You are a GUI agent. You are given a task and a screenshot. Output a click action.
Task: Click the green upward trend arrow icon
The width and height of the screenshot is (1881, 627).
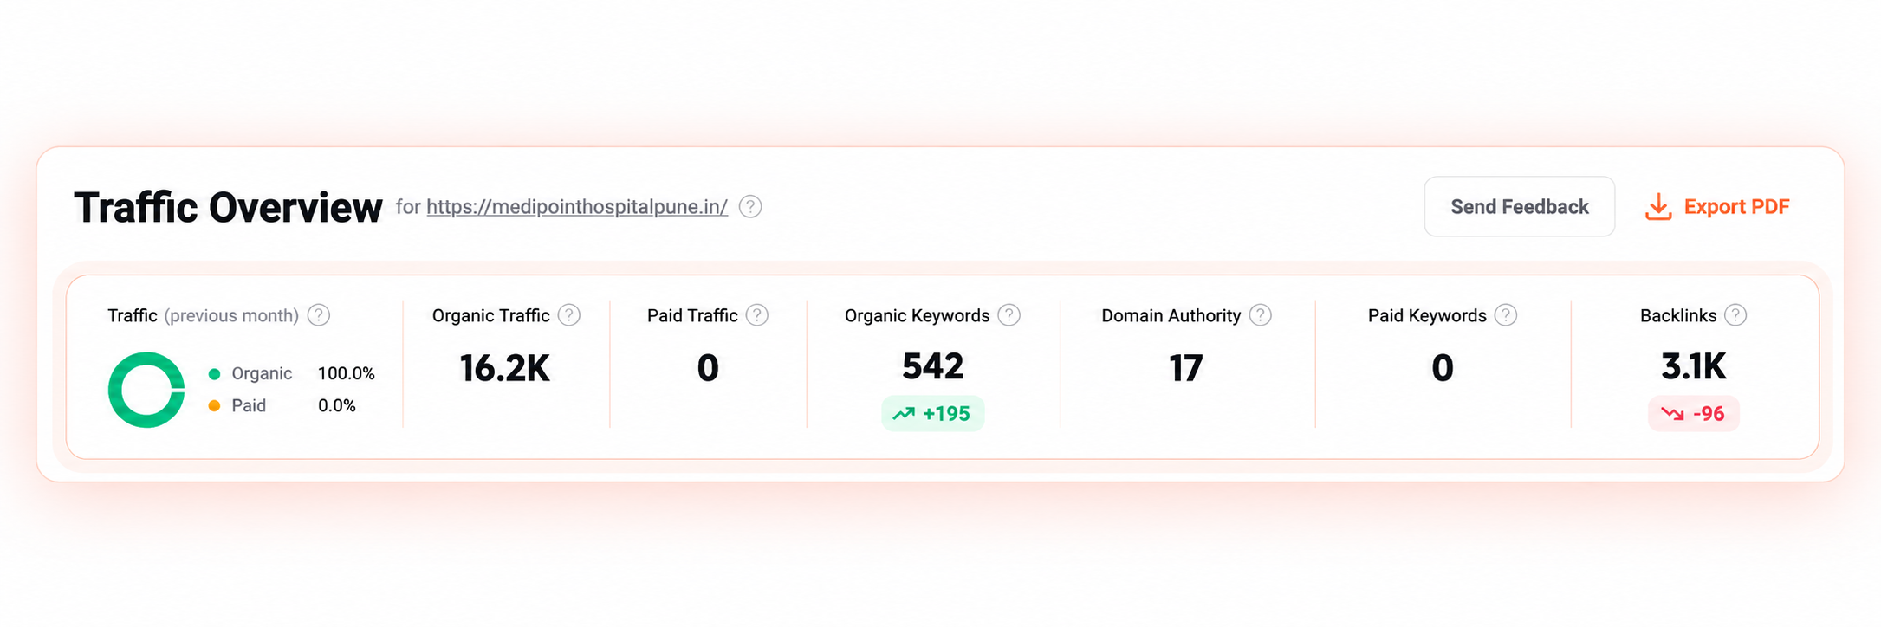pyautogui.click(x=904, y=414)
